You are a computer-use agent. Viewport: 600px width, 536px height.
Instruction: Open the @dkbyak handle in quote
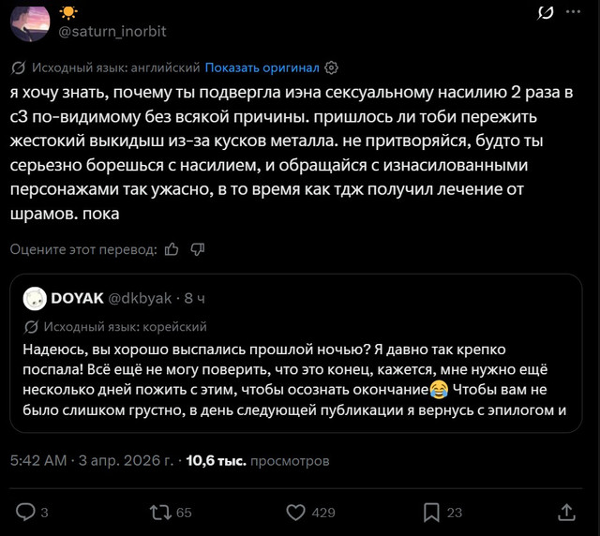[x=140, y=298]
